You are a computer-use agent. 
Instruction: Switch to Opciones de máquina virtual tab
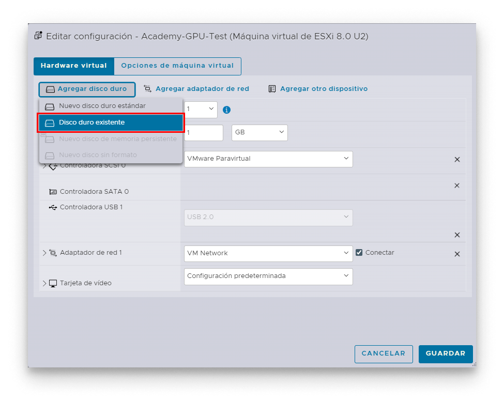point(177,66)
